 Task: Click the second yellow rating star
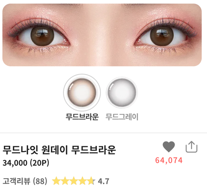65,181
